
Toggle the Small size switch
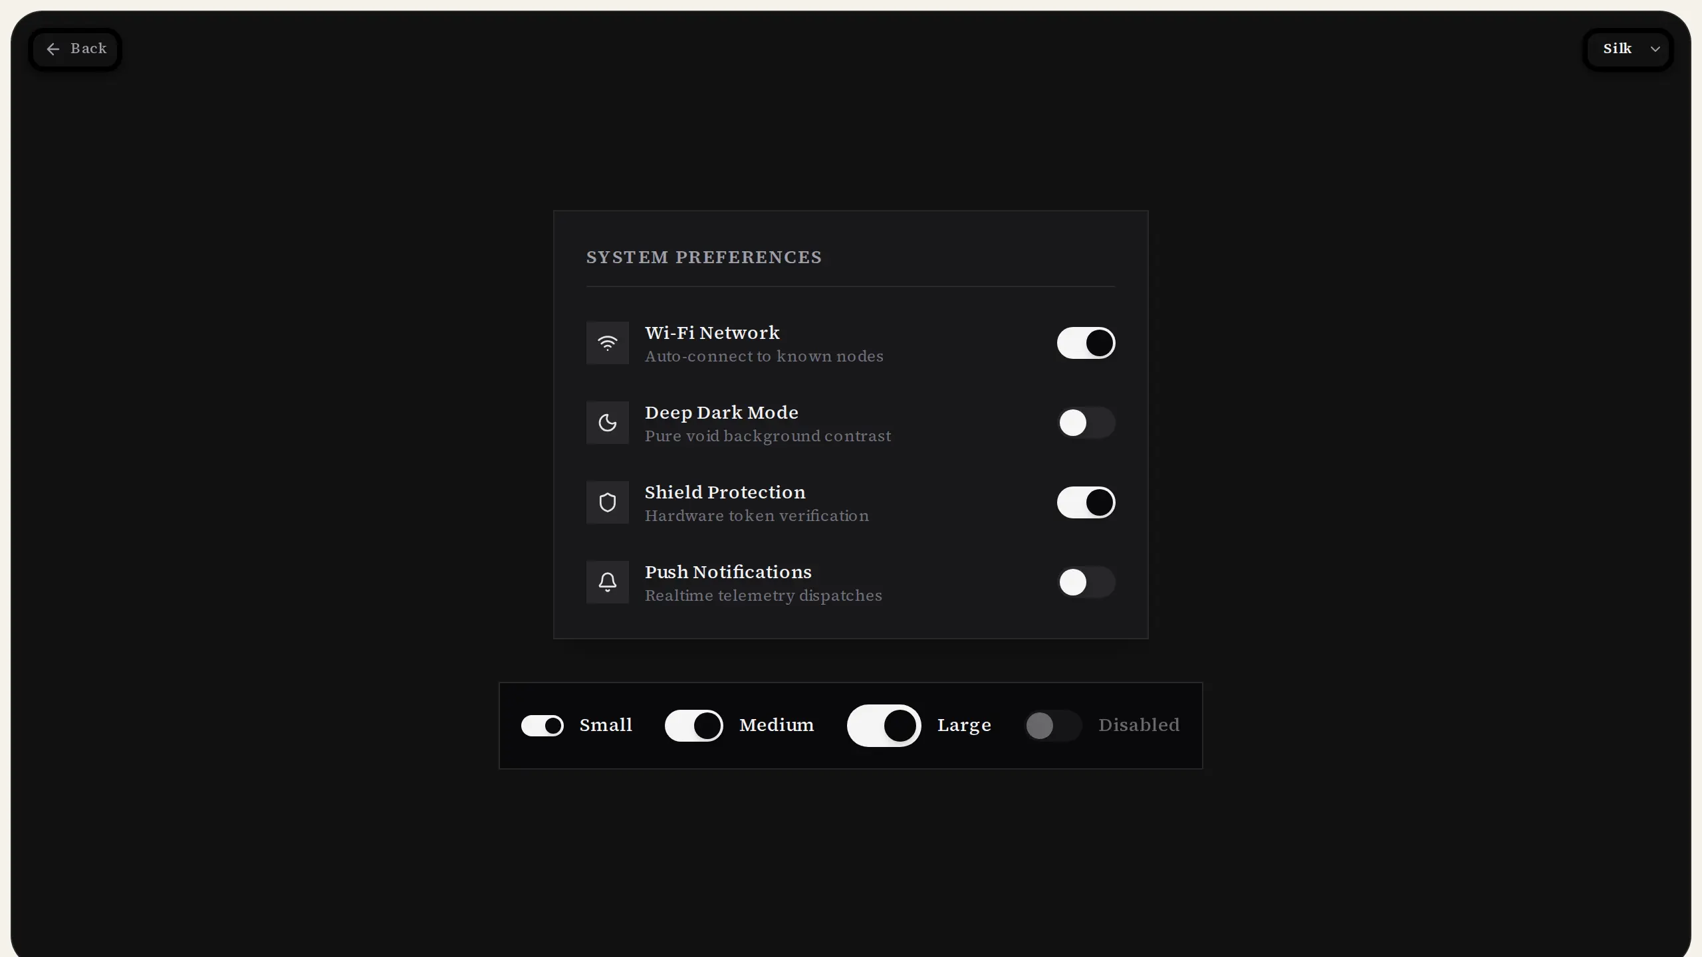pos(542,726)
